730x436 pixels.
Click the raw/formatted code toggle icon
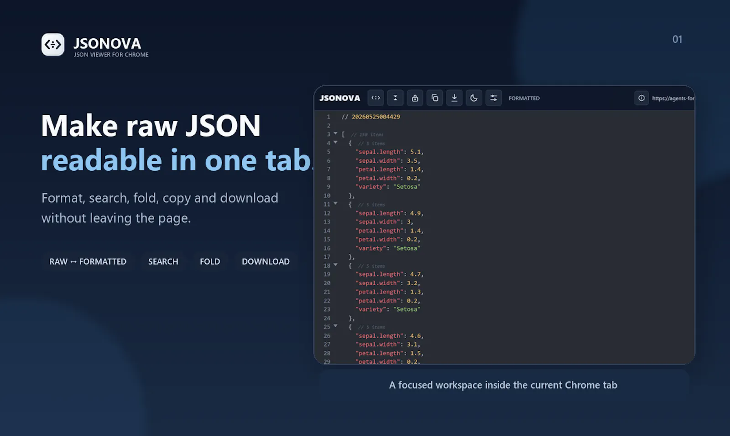[375, 98]
